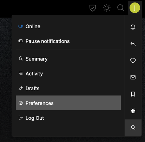
Task: Toggle the sun light/dark theme icon
Action: (x=107, y=8)
